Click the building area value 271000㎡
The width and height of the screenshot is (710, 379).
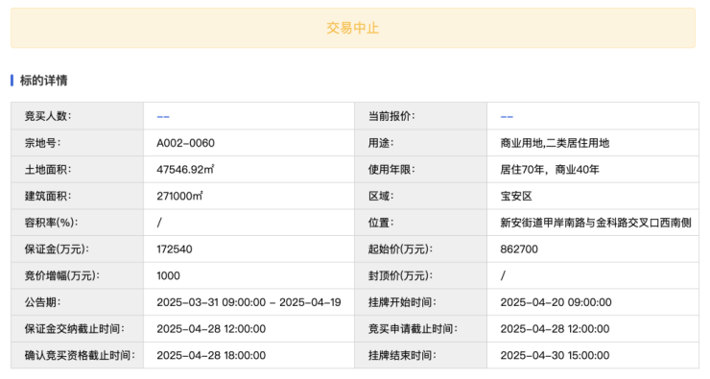[179, 196]
